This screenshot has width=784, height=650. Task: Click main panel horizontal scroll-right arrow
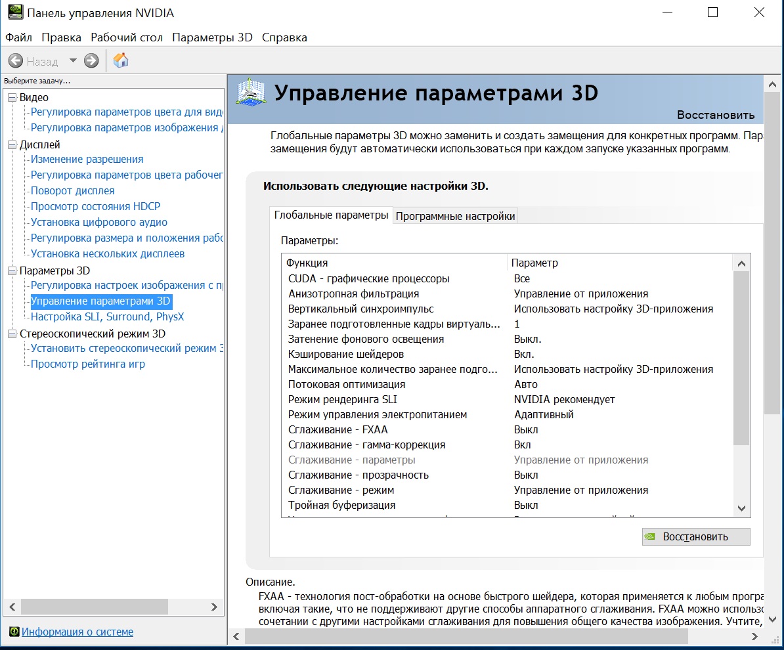tap(754, 636)
